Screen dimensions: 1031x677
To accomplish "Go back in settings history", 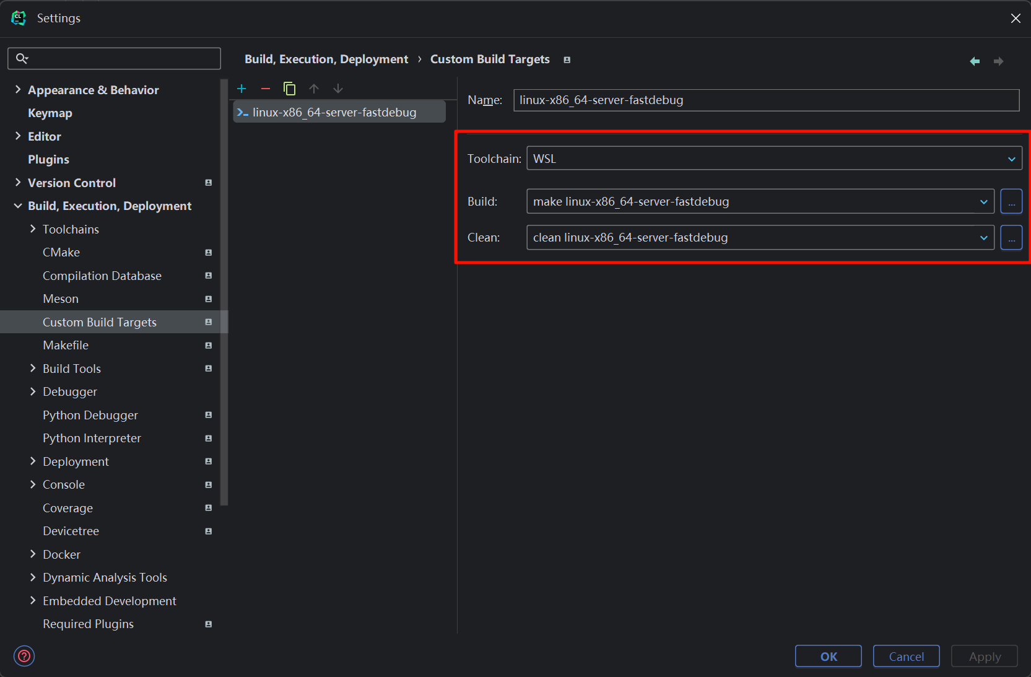I will tap(975, 61).
